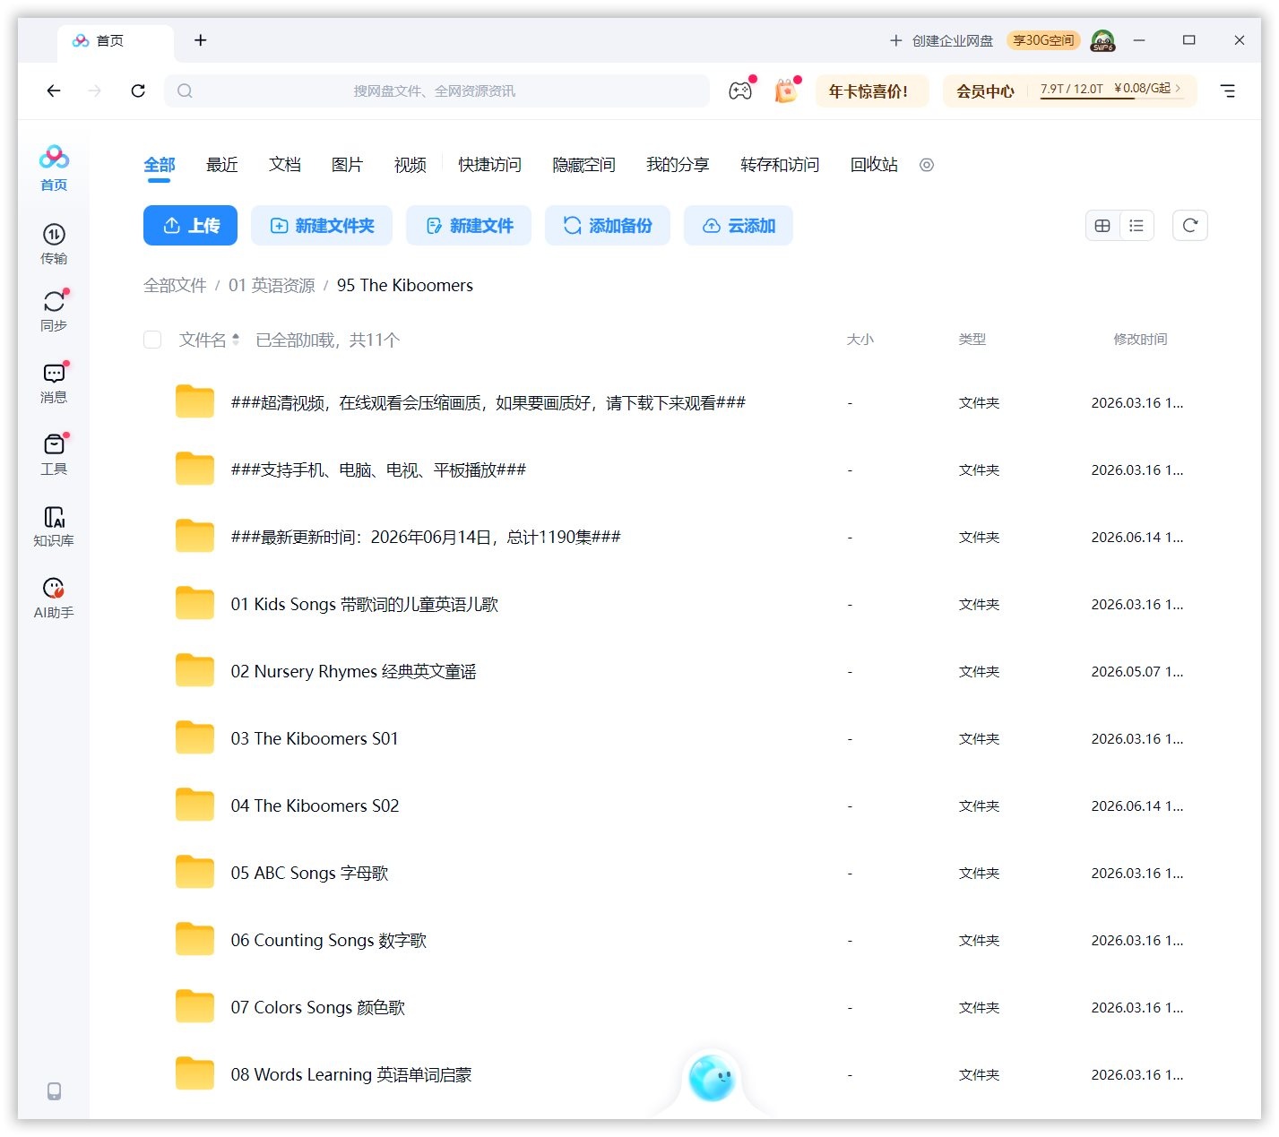Image resolution: width=1279 pixels, height=1137 pixels.
Task: Navigate to 全部文件 breadcrumb
Action: click(x=175, y=285)
